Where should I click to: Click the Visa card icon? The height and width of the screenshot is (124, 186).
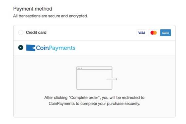tap(141, 33)
